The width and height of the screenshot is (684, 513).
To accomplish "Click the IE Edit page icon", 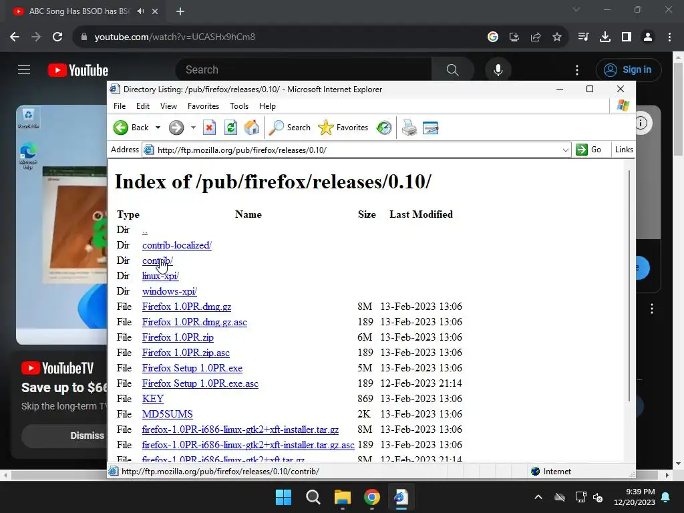I will [x=430, y=128].
